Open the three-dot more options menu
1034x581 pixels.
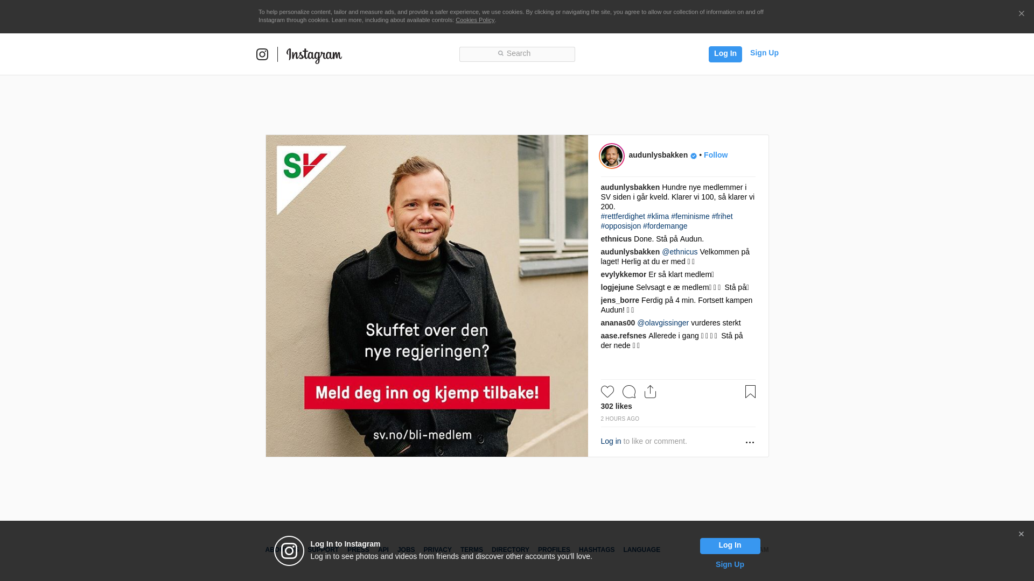pos(750,442)
